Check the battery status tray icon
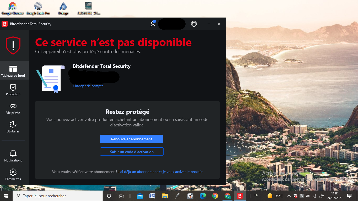This screenshot has width=358, height=201. (x=308, y=196)
